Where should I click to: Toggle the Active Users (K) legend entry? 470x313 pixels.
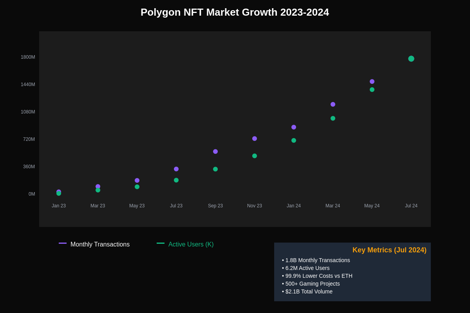click(x=191, y=245)
